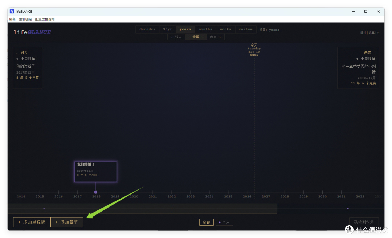Select the ← 全部 → range option
The image size is (392, 238).
pyautogui.click(x=196, y=37)
